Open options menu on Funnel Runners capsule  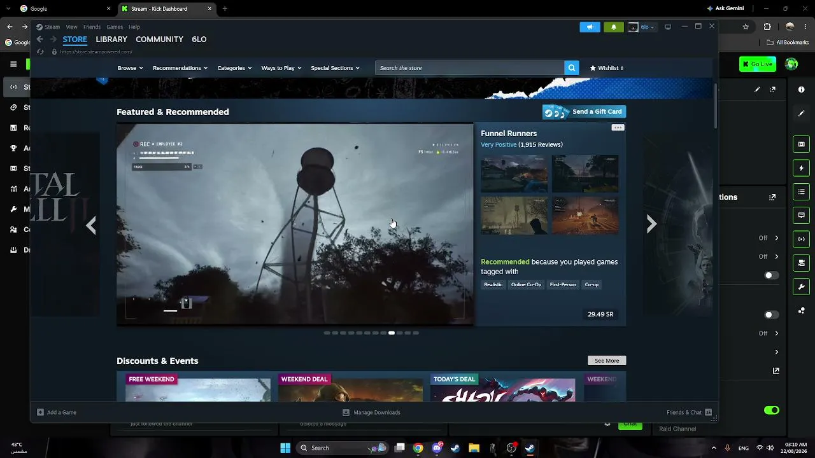point(618,128)
